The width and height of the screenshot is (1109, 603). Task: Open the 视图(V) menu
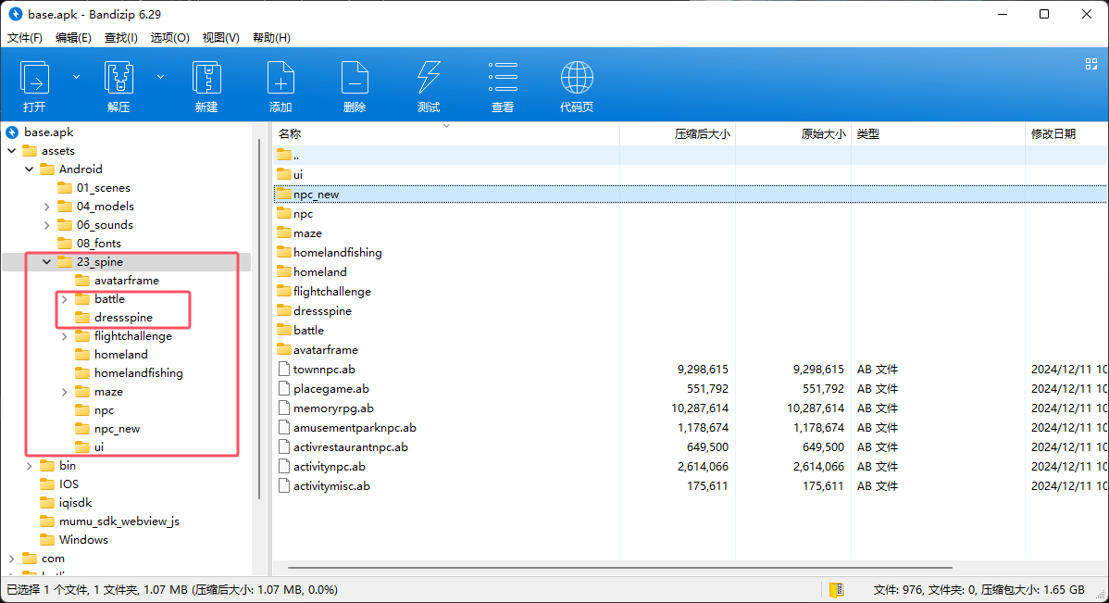pos(220,37)
